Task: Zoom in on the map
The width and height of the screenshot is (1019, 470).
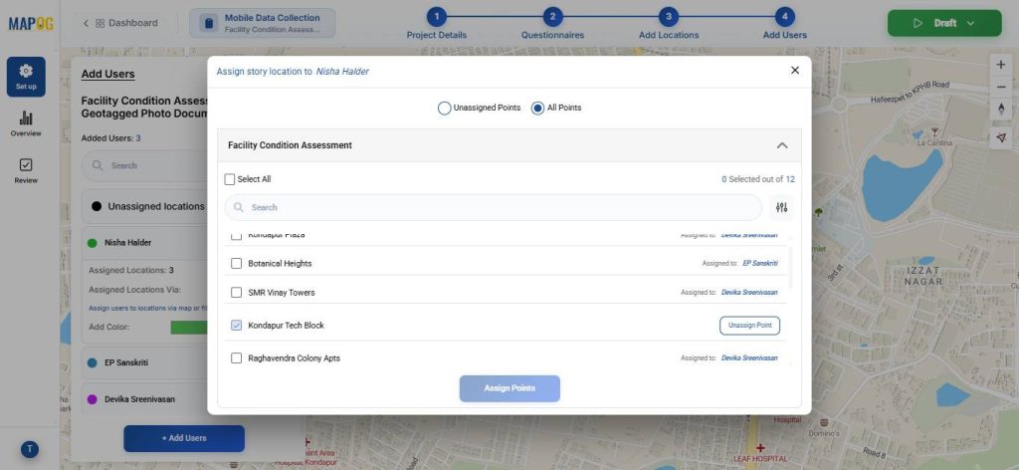Action: (1001, 65)
